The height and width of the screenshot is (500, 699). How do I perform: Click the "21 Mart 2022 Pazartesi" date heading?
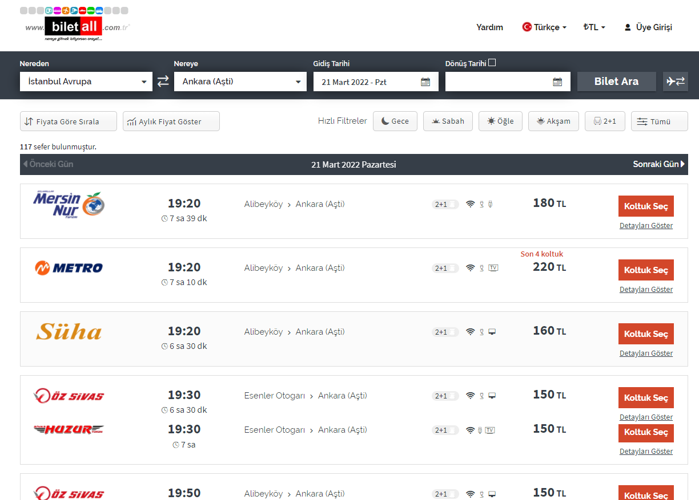[353, 165]
